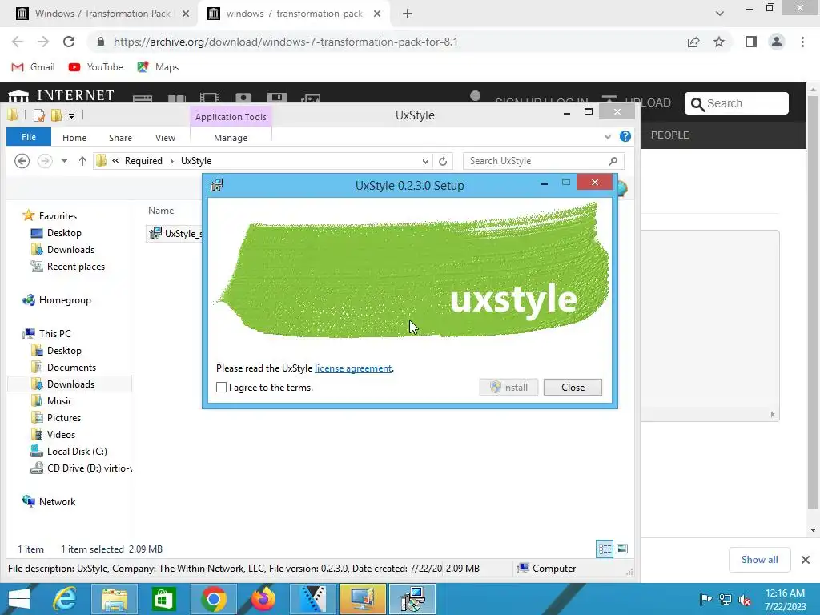This screenshot has width=820, height=615.
Task: Click the Name column header
Action: click(x=160, y=211)
